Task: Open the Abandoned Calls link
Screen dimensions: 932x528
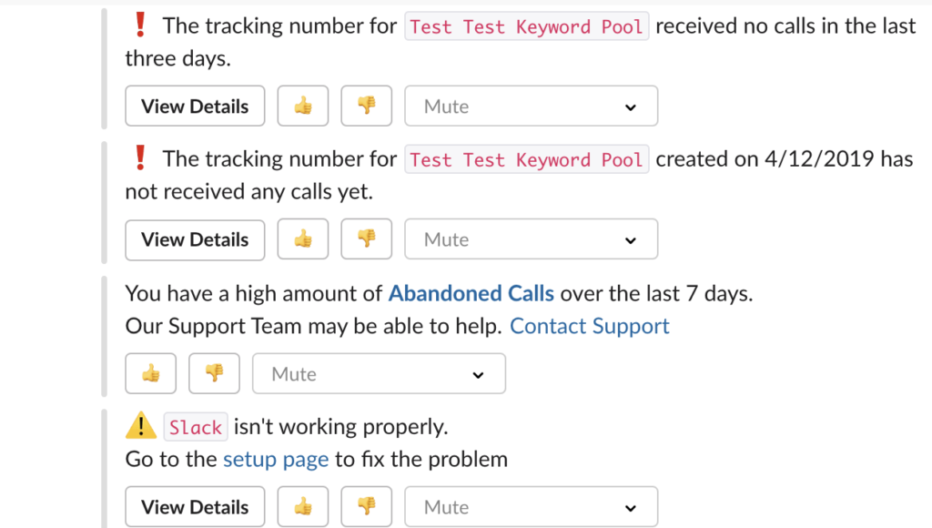Action: (471, 293)
